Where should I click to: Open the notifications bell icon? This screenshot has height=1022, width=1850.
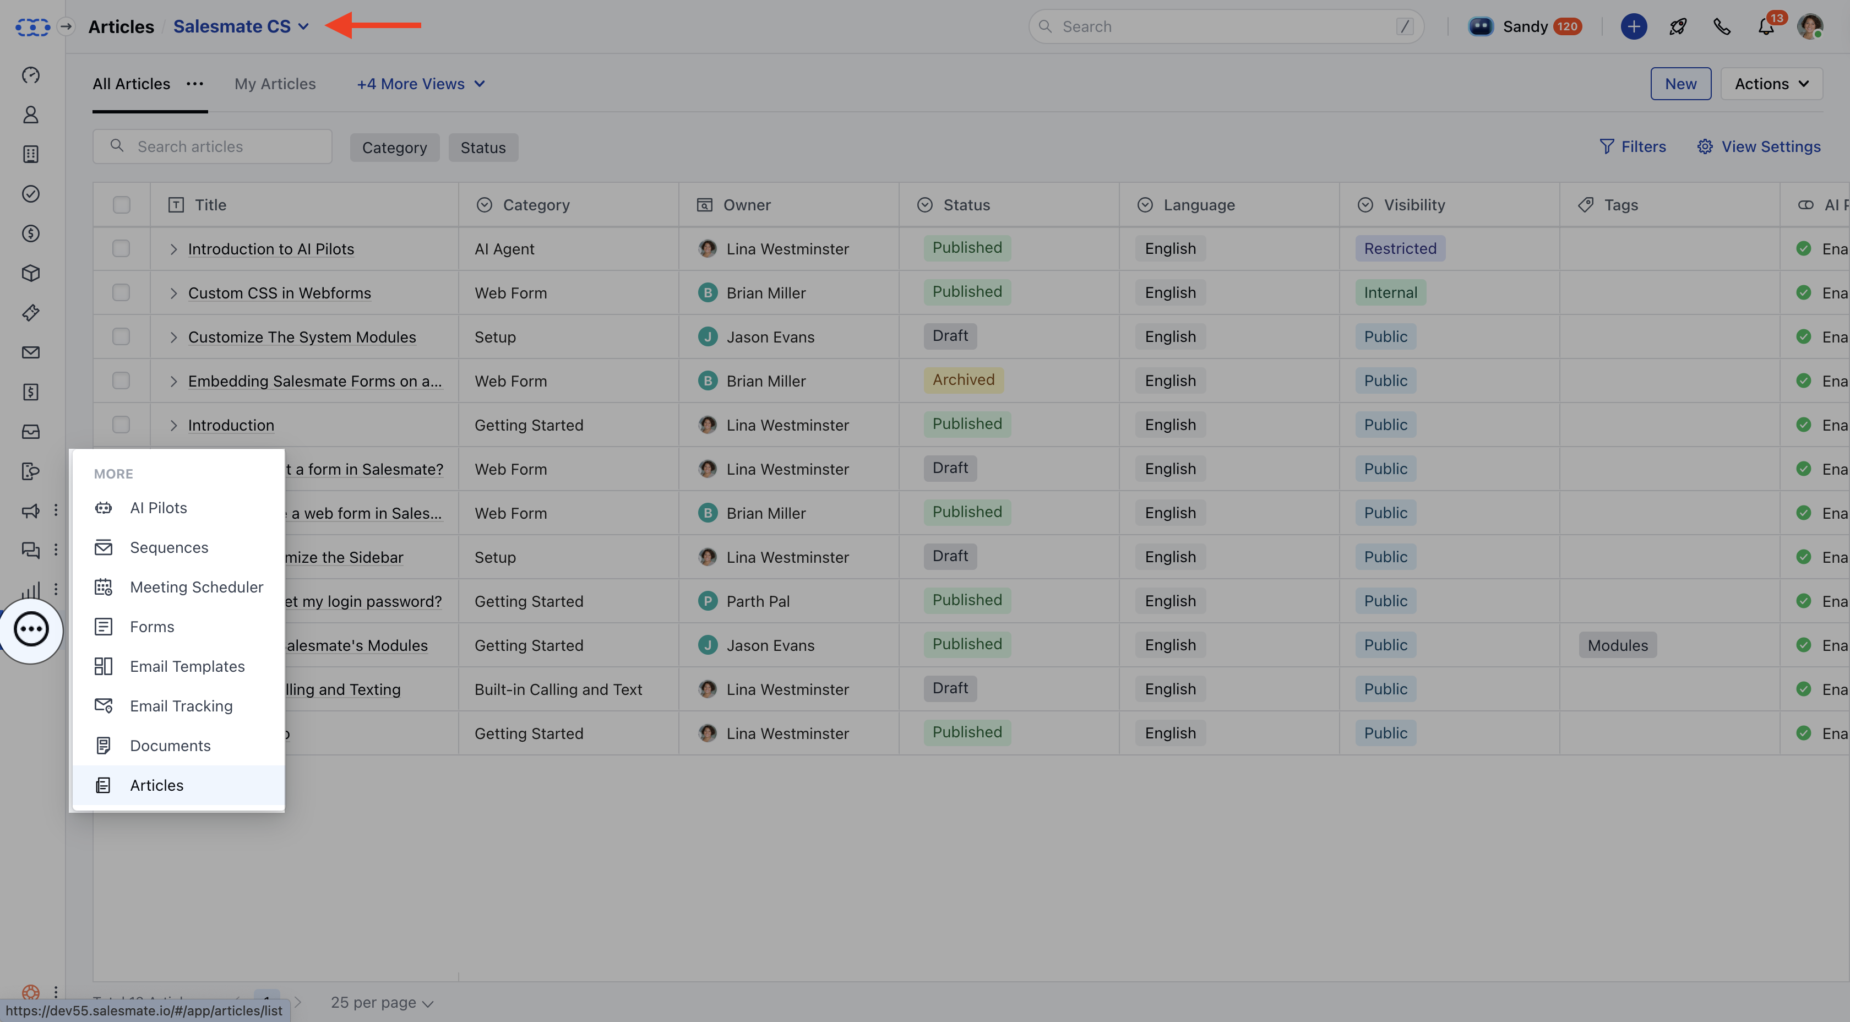[1766, 26]
